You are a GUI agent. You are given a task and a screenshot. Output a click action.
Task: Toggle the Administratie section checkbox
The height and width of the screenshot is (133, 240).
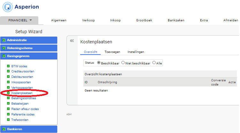click(x=4, y=40)
